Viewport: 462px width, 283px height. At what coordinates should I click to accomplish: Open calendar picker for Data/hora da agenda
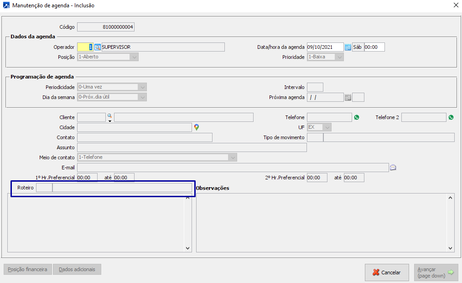[348, 47]
